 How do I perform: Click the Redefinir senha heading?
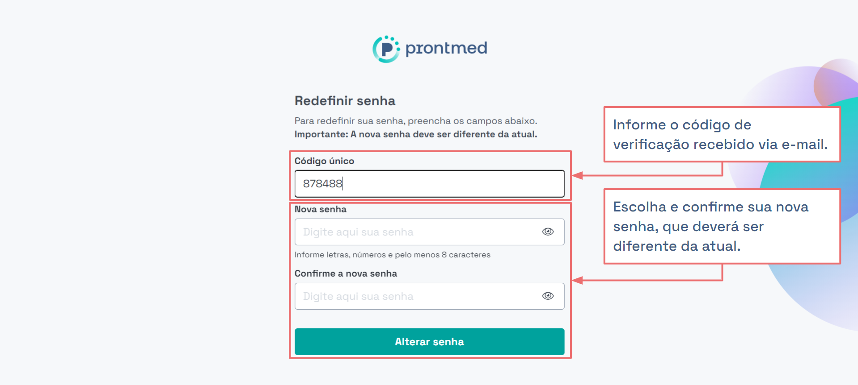(x=345, y=101)
